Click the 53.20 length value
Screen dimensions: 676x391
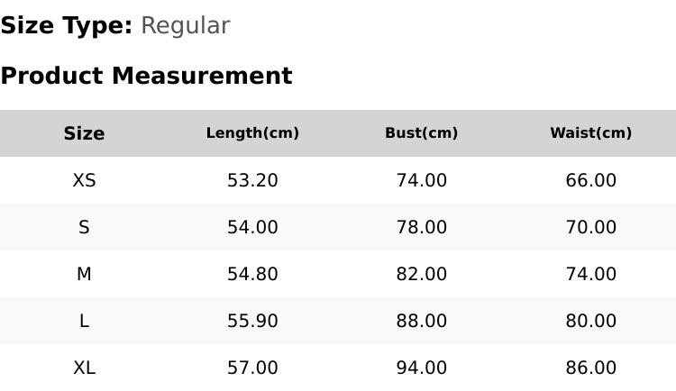[252, 180]
